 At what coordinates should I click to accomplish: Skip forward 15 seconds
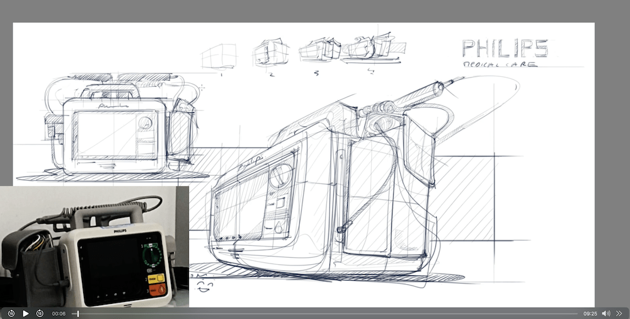40,313
